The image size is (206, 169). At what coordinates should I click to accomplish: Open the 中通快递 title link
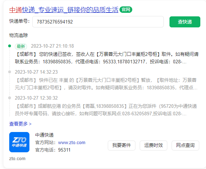pos(64,10)
